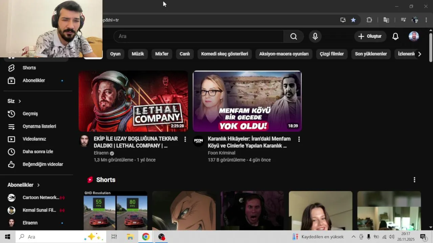Open Chrome three-dot menu
This screenshot has height=243, width=433.
(x=426, y=20)
